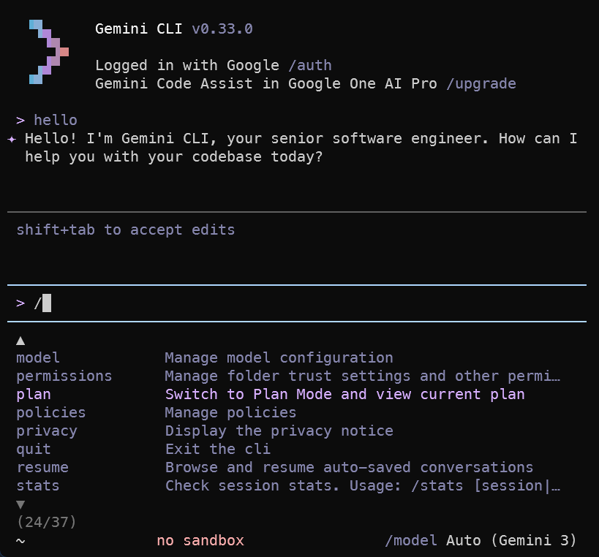Click the no sandbox status label
599x557 pixels.
[x=200, y=541]
